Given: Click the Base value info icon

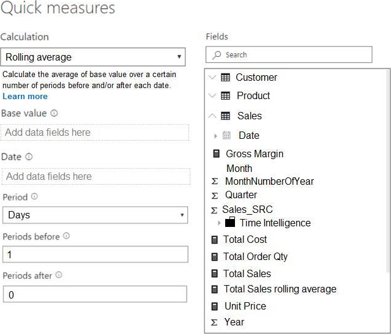Looking at the screenshot, I should pos(54,113).
